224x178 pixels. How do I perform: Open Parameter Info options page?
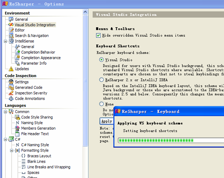pos(34,63)
